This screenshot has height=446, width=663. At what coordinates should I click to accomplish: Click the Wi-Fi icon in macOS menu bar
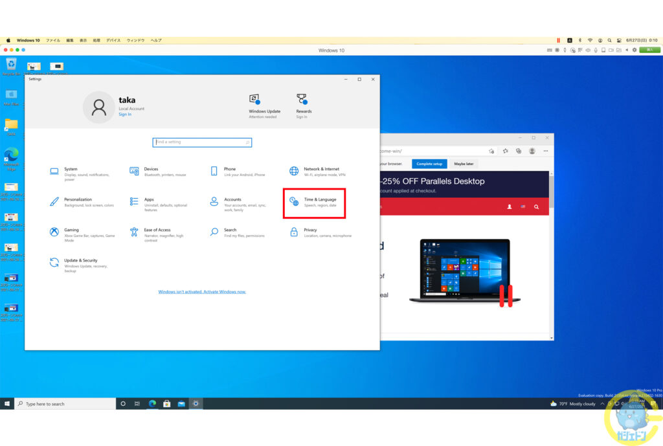pos(590,40)
